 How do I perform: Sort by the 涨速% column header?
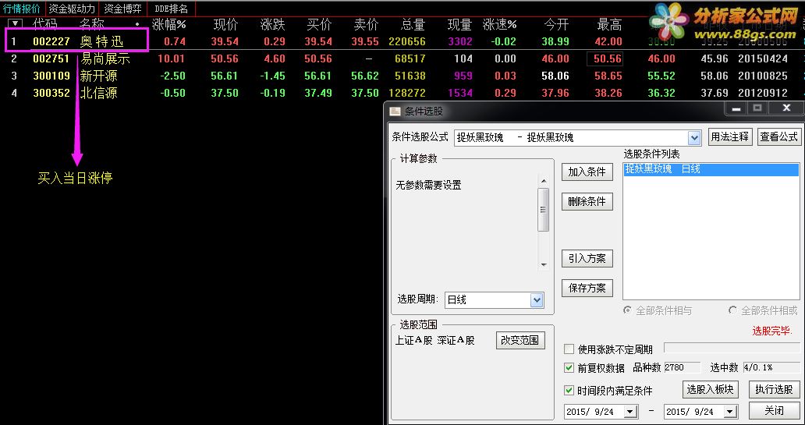coord(499,24)
